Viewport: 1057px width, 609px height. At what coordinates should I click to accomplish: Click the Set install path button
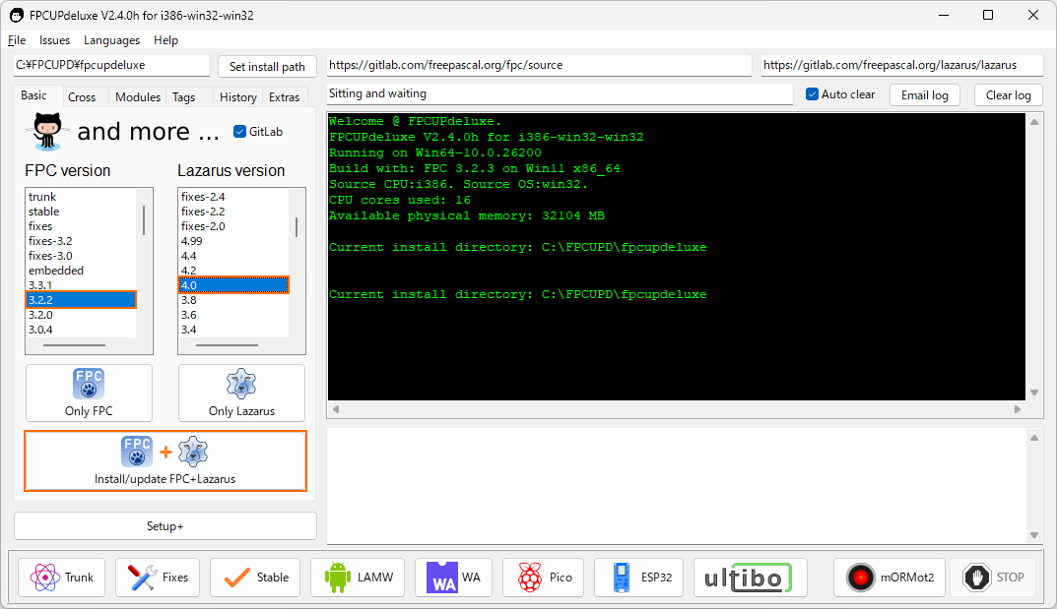coord(267,67)
